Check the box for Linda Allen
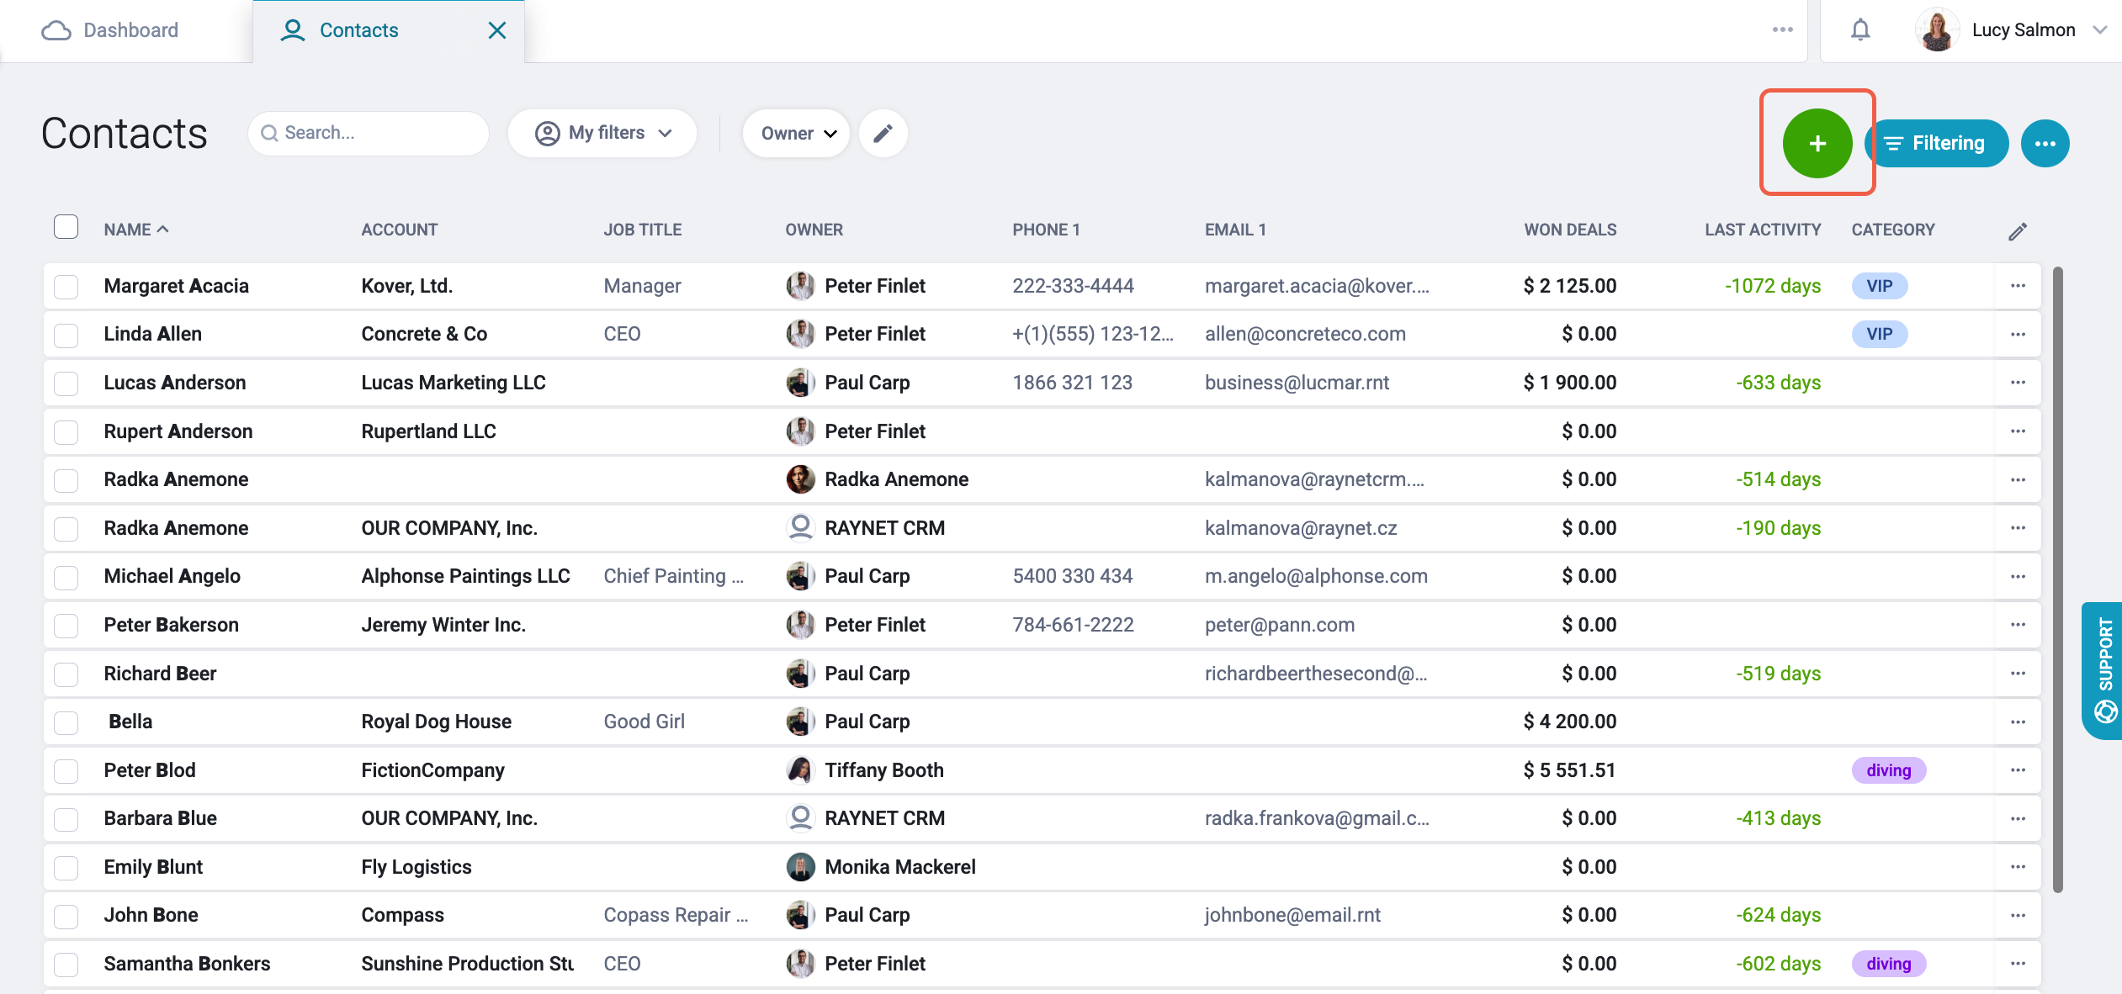 pyautogui.click(x=66, y=335)
